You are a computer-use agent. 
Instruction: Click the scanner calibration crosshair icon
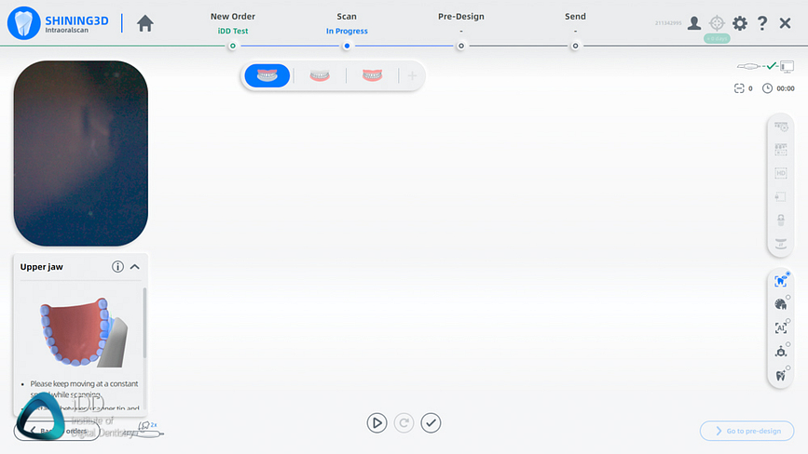pyautogui.click(x=717, y=23)
